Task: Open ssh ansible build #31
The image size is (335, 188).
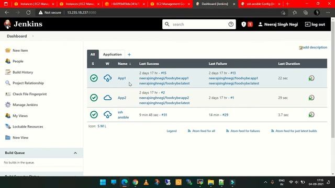Action: tap(164, 115)
